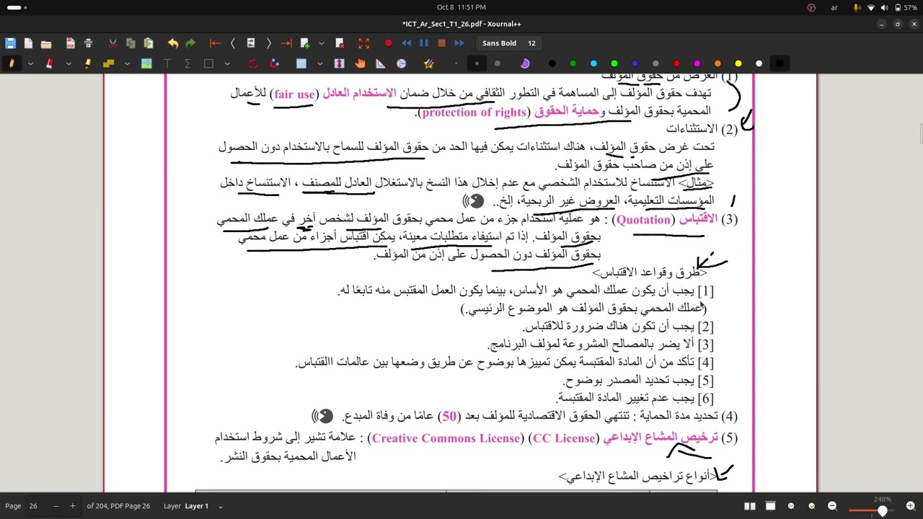Select the Image insert tool
Viewport: 923px width, 519px height.
click(146, 63)
